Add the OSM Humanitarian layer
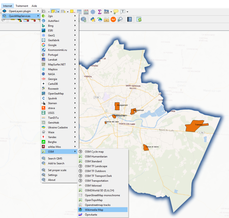The width and height of the screenshot is (229, 218). coord(103,157)
